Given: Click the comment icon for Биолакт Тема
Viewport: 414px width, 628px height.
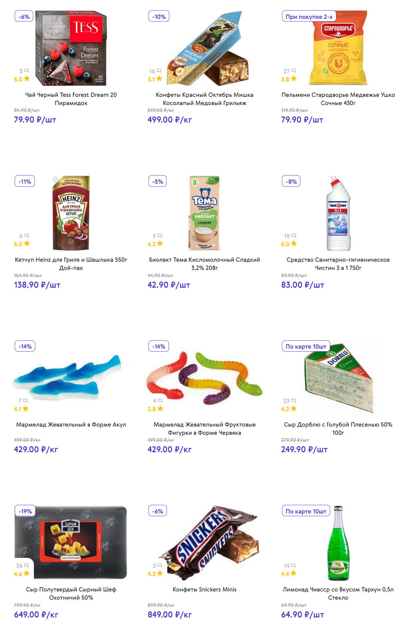Looking at the screenshot, I should tap(160, 236).
